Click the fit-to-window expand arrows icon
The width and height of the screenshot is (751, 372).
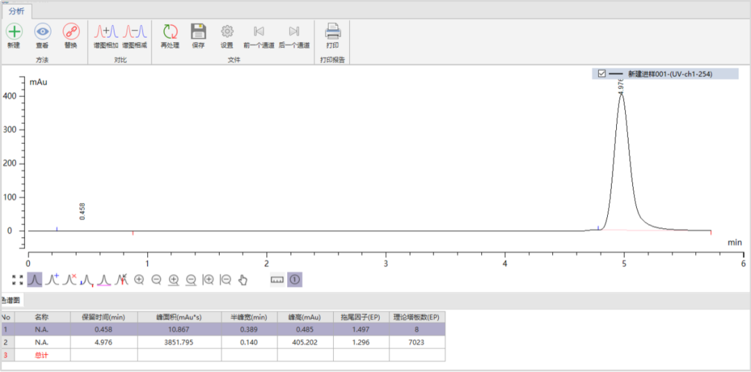(x=17, y=280)
